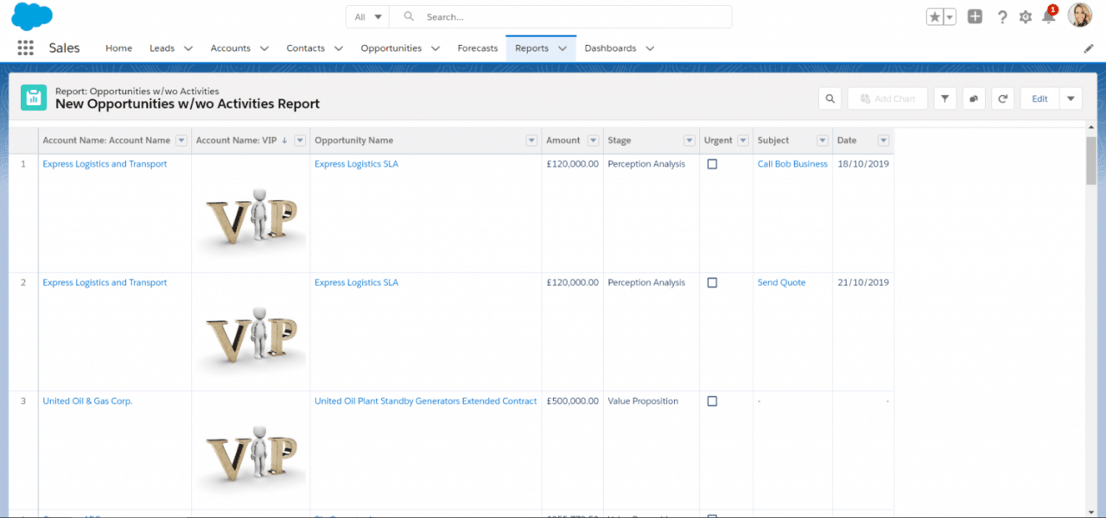Switch to the Reports tab
Image resolution: width=1106 pixels, height=518 pixels.
tap(534, 47)
